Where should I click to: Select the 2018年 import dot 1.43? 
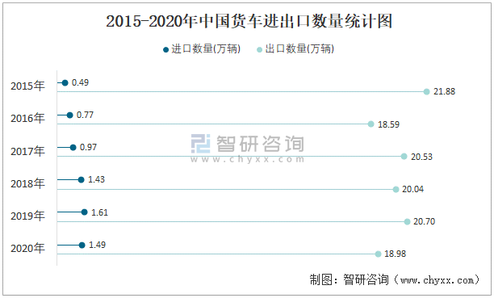(x=81, y=180)
